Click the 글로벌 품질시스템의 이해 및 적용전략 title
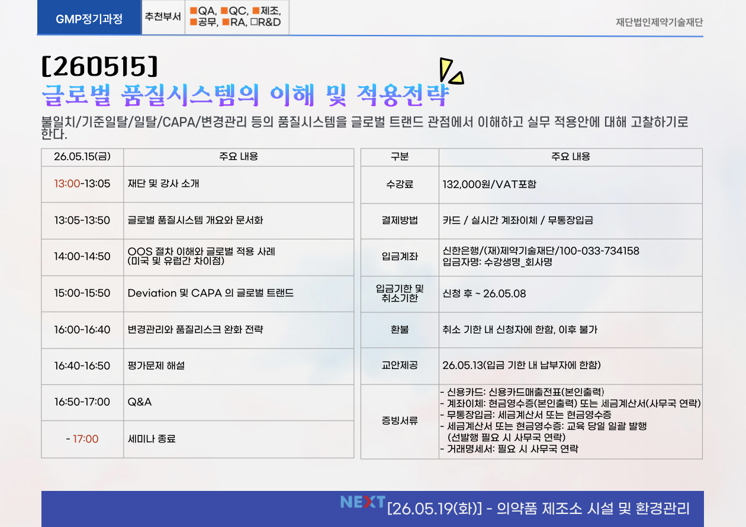 point(245,94)
